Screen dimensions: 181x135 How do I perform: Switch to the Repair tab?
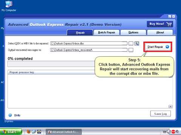click(80, 33)
